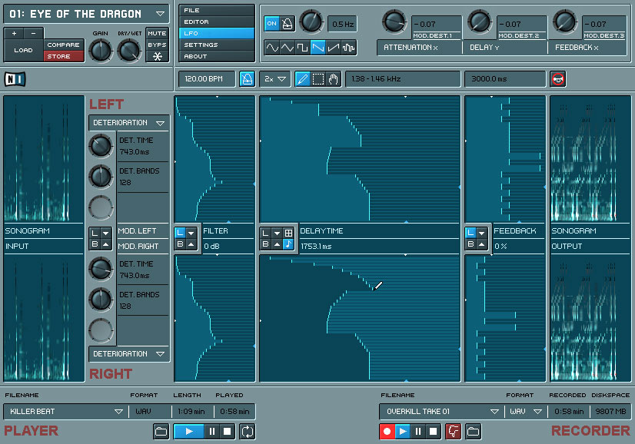Toggle the note icon in the Delaytime section

(x=288, y=244)
